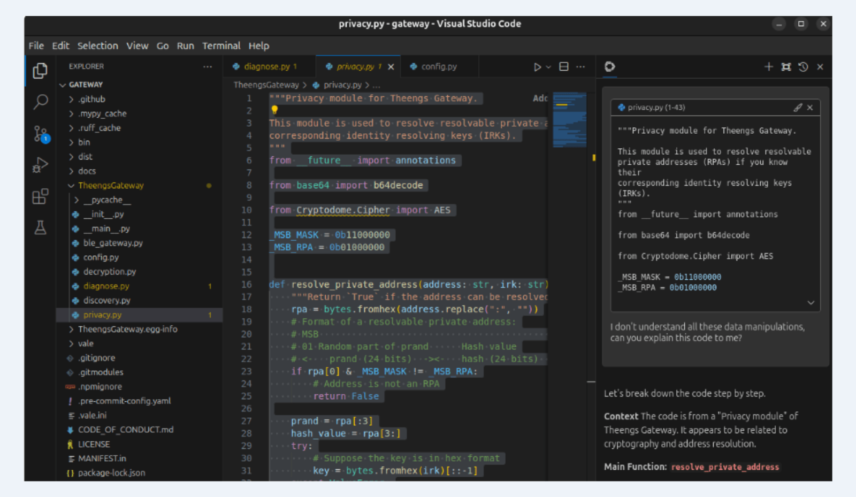
Task: Open Source Control view in activity bar
Action: 41,133
